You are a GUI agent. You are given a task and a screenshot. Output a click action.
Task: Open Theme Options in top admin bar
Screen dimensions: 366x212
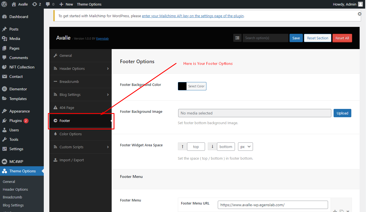(89, 4)
